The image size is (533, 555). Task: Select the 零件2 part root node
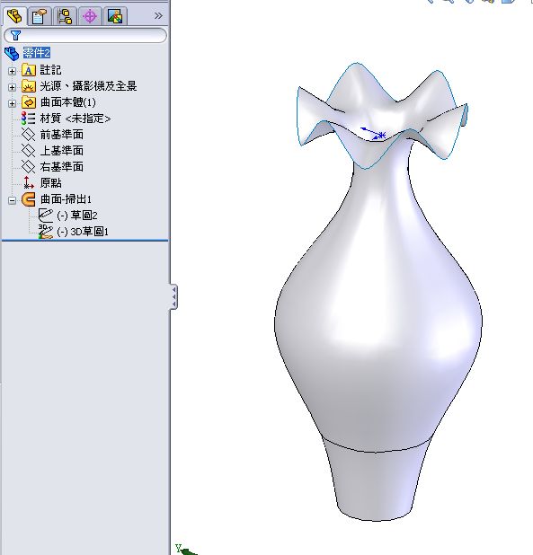(x=37, y=53)
